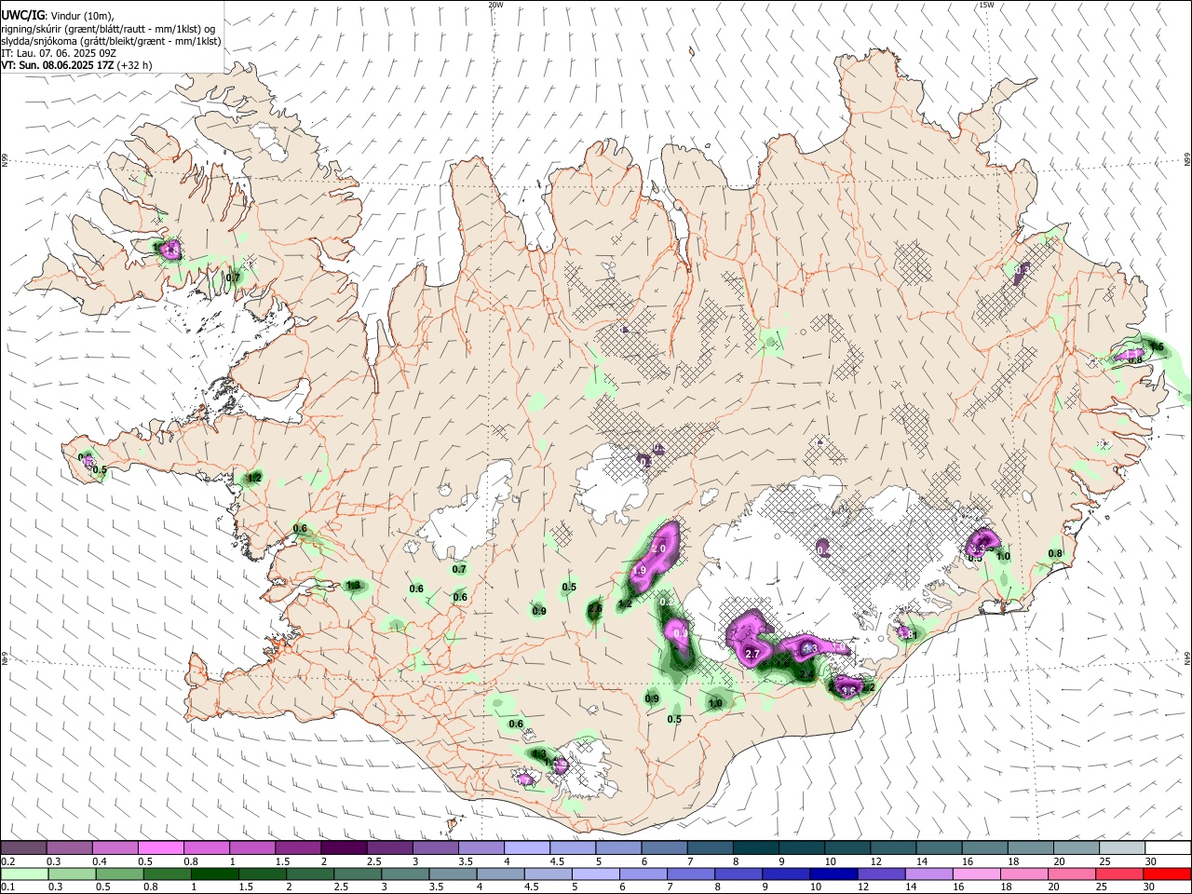Pick the pale gray 25 swatch, upper legend
Image resolution: width=1192 pixels, height=894 pixels.
[x=1123, y=848]
